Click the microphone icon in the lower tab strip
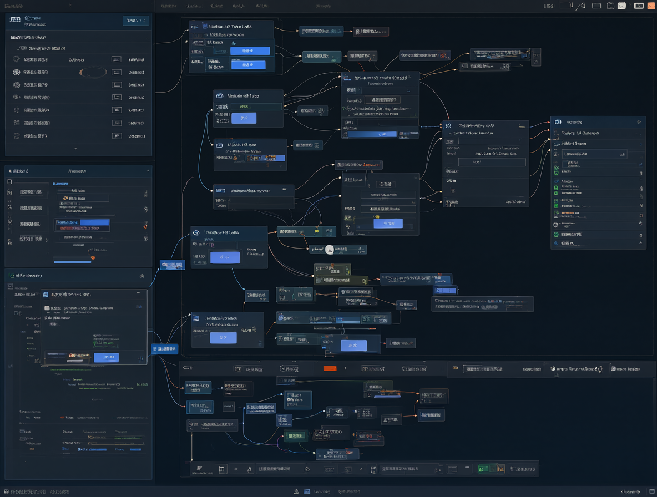This screenshot has width=657, height=497. (x=600, y=369)
